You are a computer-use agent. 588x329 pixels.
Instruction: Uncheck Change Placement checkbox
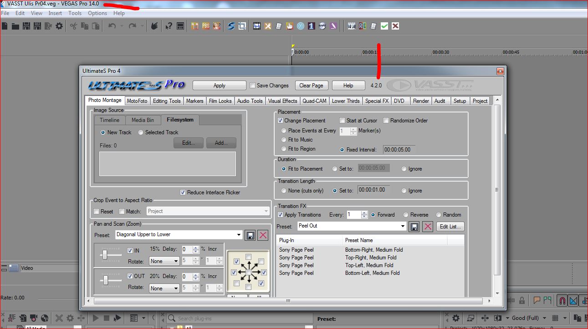pos(281,121)
